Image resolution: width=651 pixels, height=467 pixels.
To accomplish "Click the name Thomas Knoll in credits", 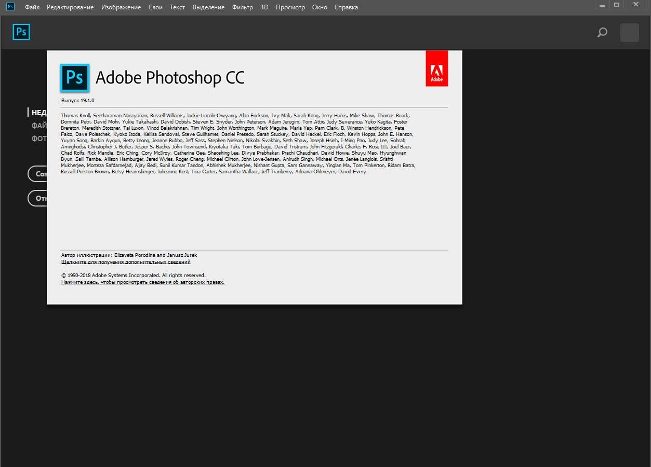I will (75, 116).
